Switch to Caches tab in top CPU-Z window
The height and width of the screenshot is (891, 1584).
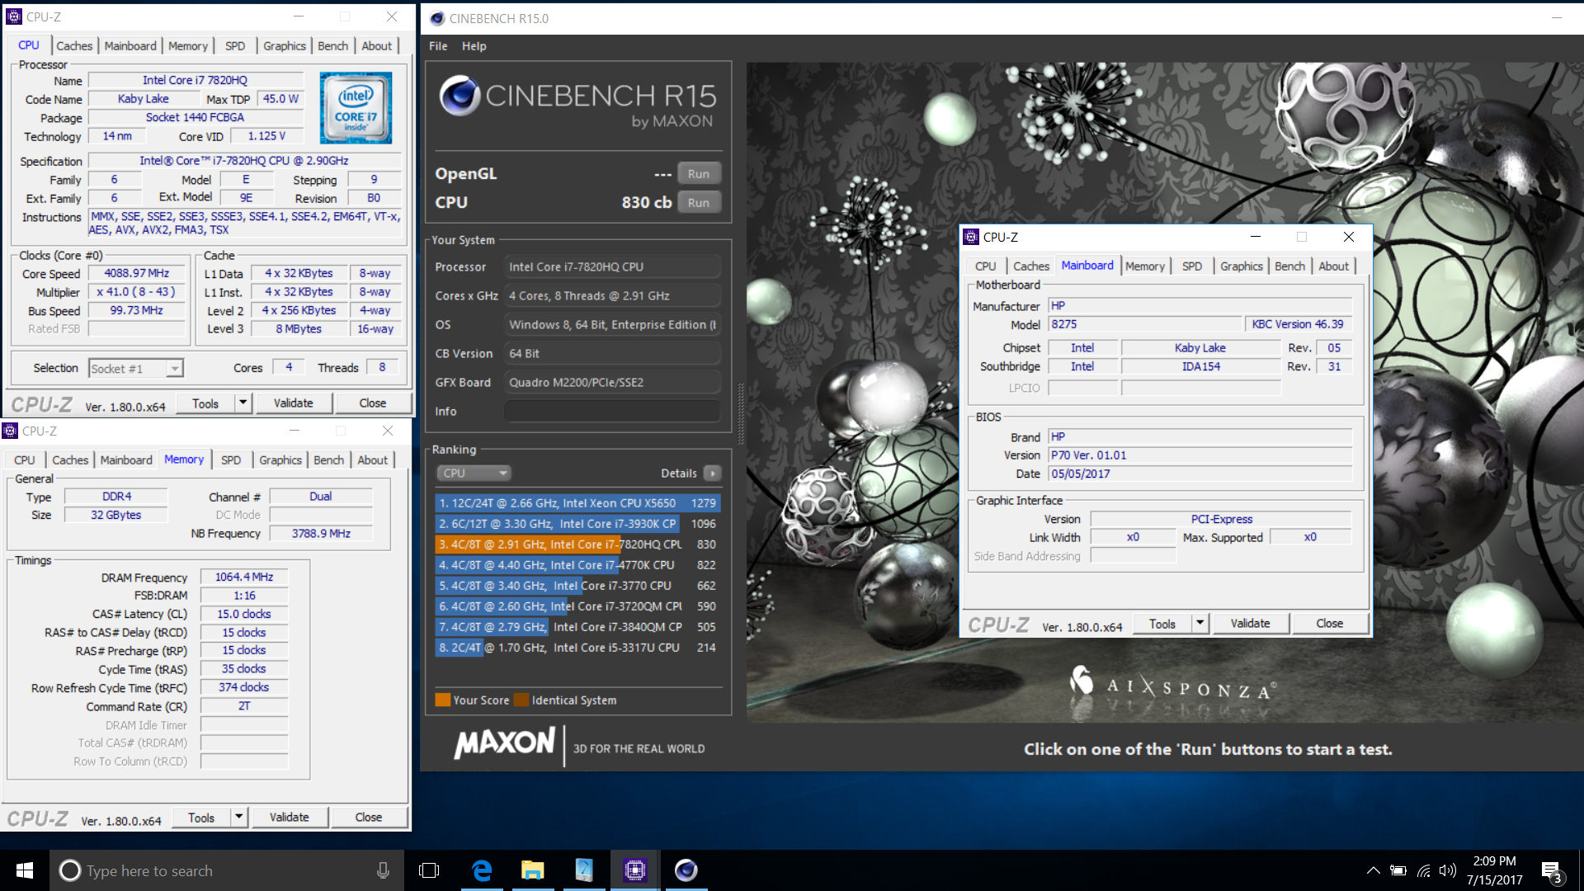pyautogui.click(x=74, y=46)
